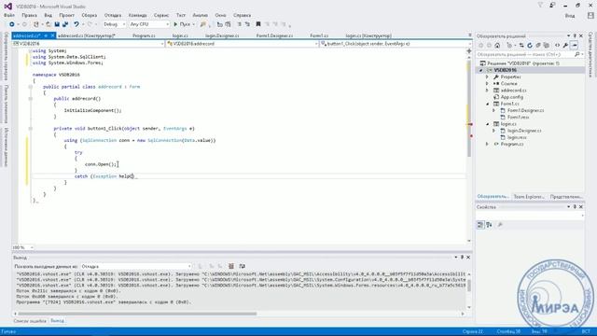Click Refresh icon in Solution Explorer toolbar
The height and width of the screenshot is (336, 597).
[x=530, y=46]
